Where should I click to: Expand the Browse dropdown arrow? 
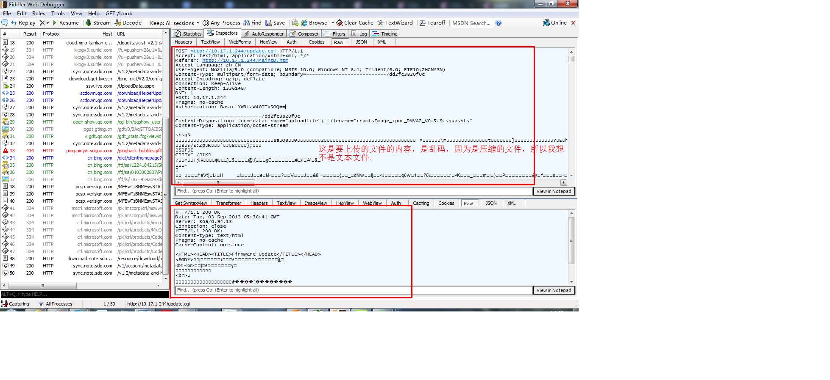pyautogui.click(x=333, y=23)
